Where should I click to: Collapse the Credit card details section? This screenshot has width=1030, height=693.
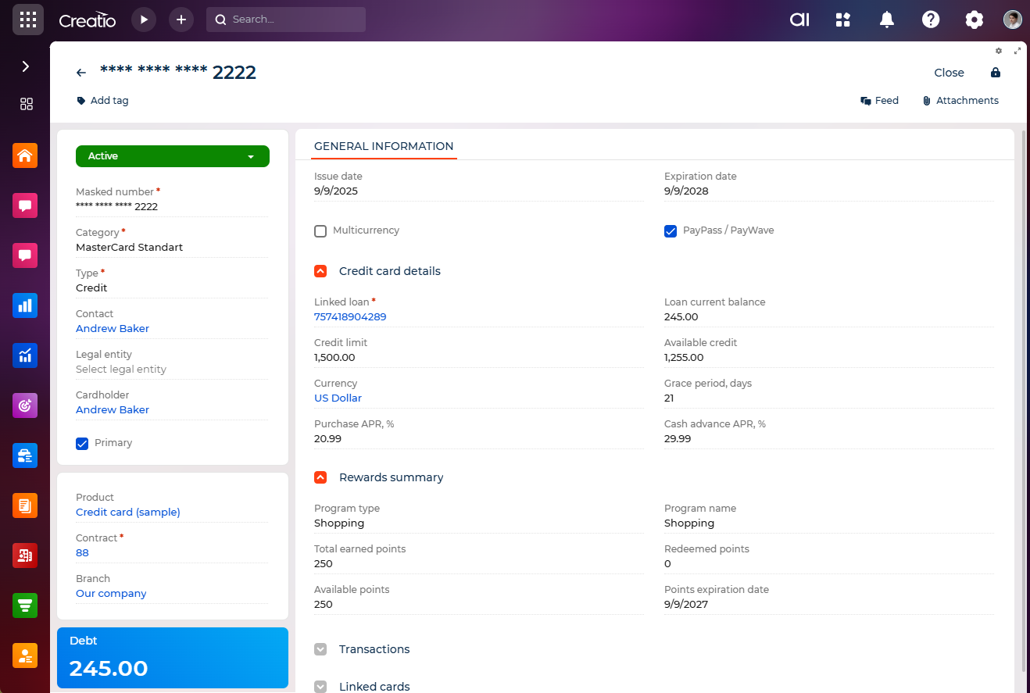click(320, 271)
